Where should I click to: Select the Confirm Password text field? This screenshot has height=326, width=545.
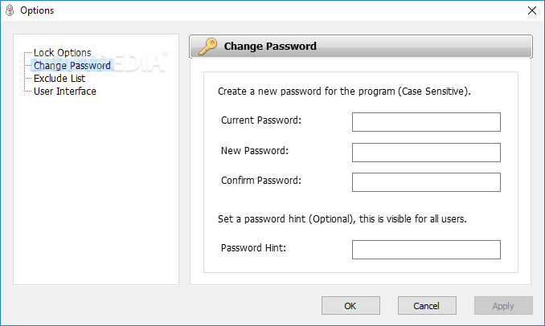(x=426, y=181)
